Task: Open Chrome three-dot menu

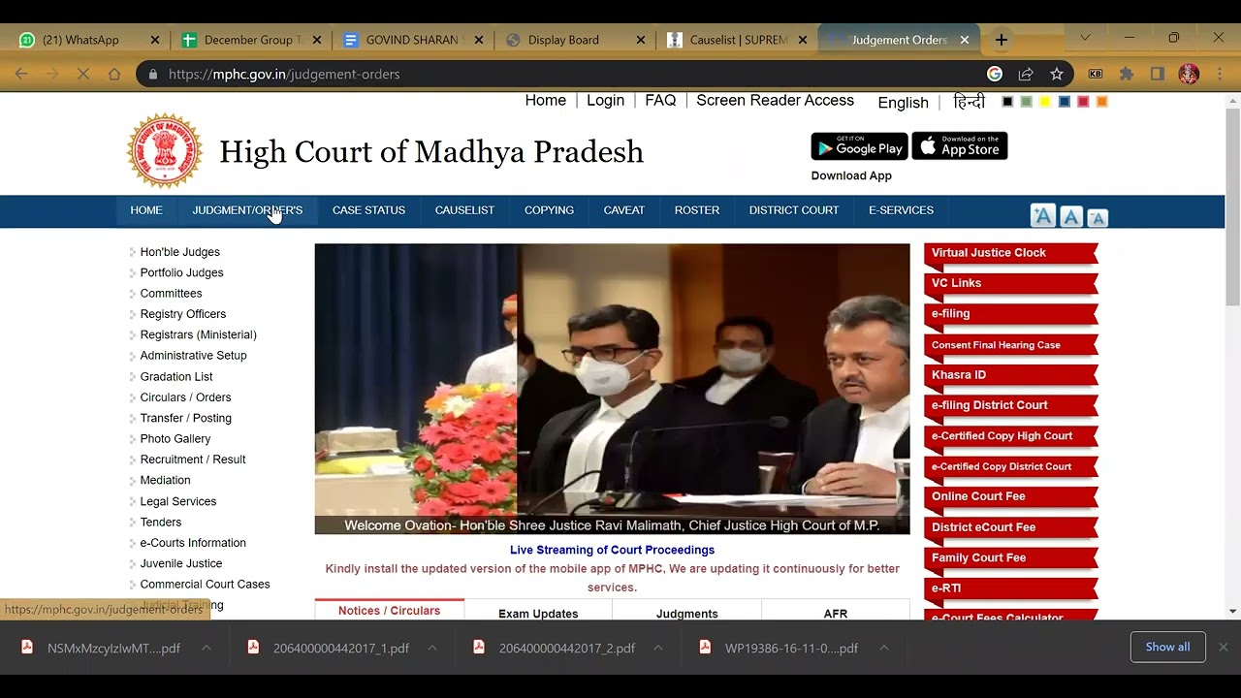Action: pyautogui.click(x=1220, y=74)
